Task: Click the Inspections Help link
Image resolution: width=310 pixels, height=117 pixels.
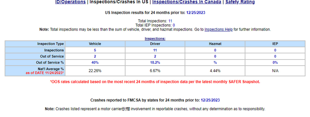Action: point(218,30)
